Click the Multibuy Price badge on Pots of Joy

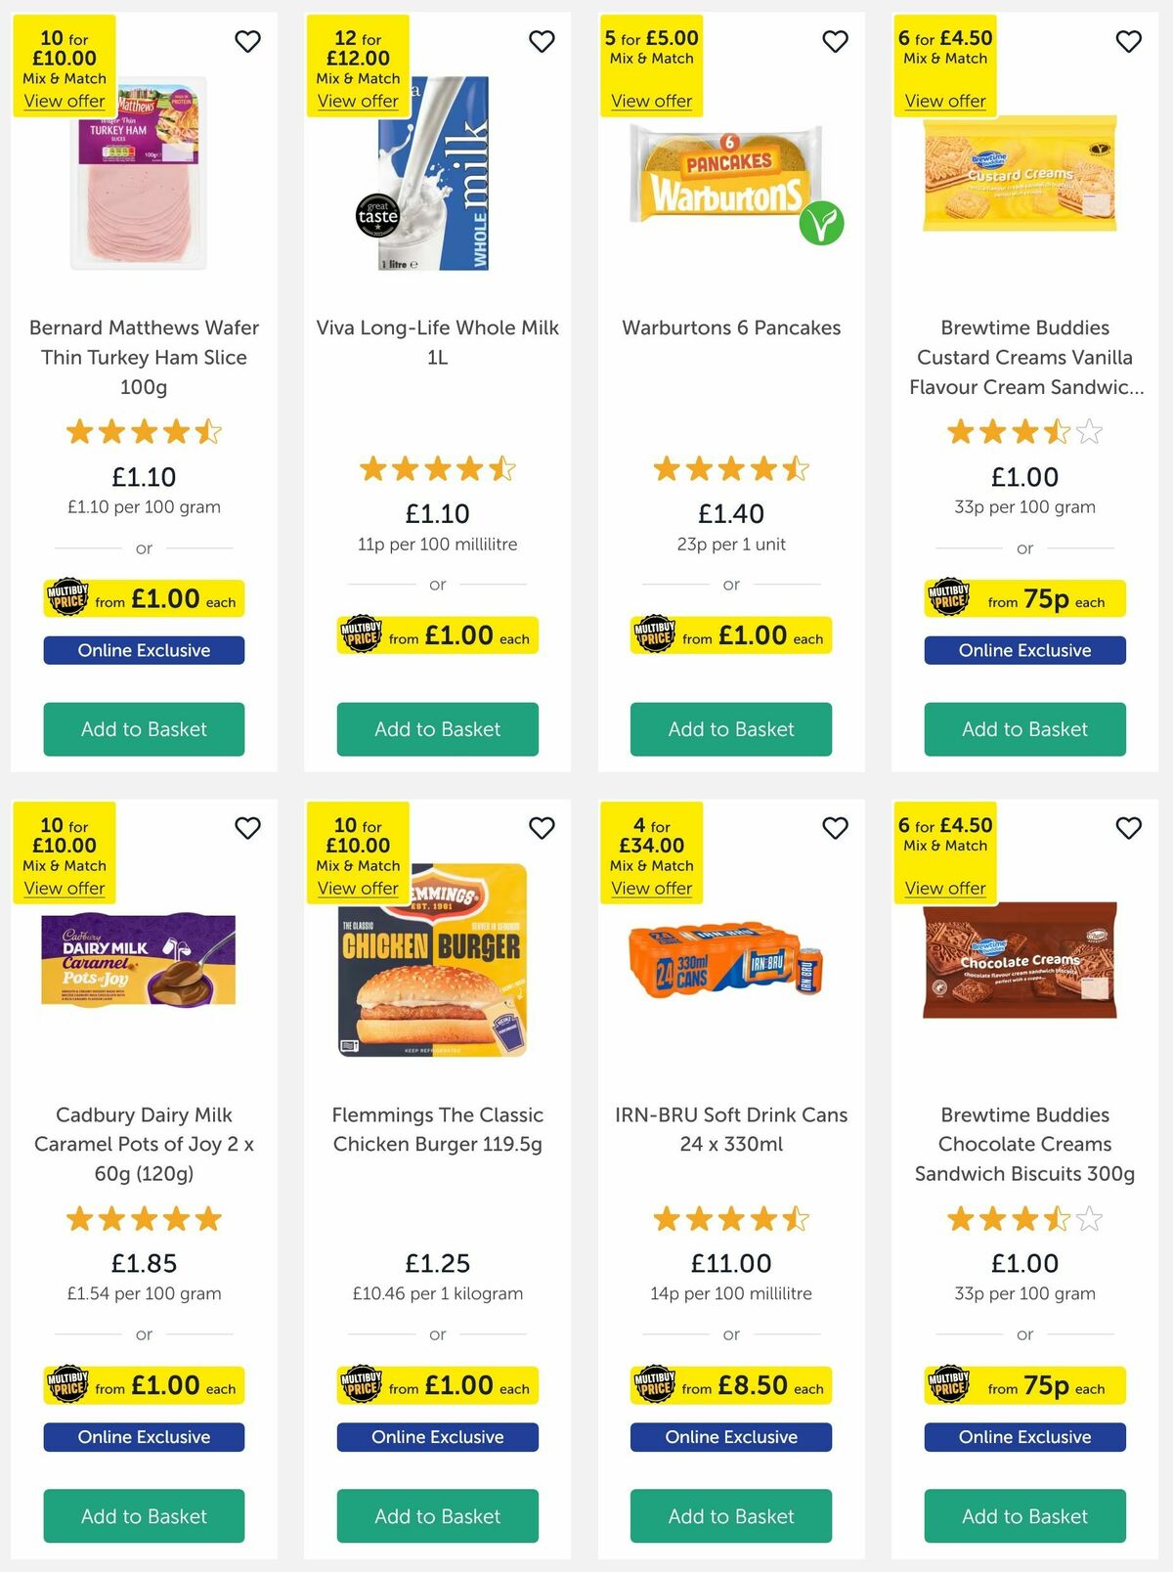[66, 1385]
